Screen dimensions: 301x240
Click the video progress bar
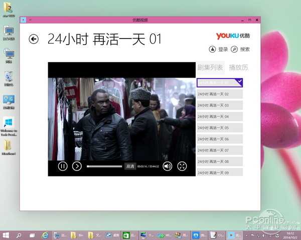click(x=104, y=166)
